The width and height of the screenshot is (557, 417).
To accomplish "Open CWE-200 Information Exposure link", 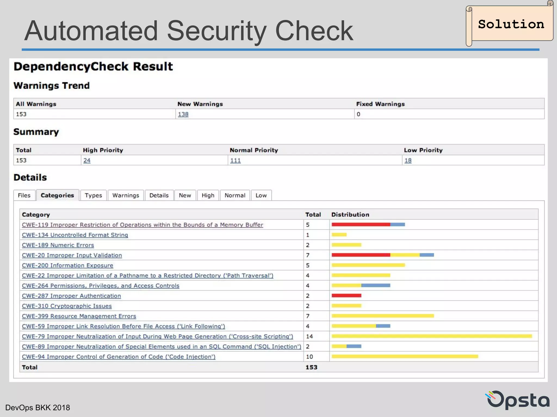I will pos(67,265).
